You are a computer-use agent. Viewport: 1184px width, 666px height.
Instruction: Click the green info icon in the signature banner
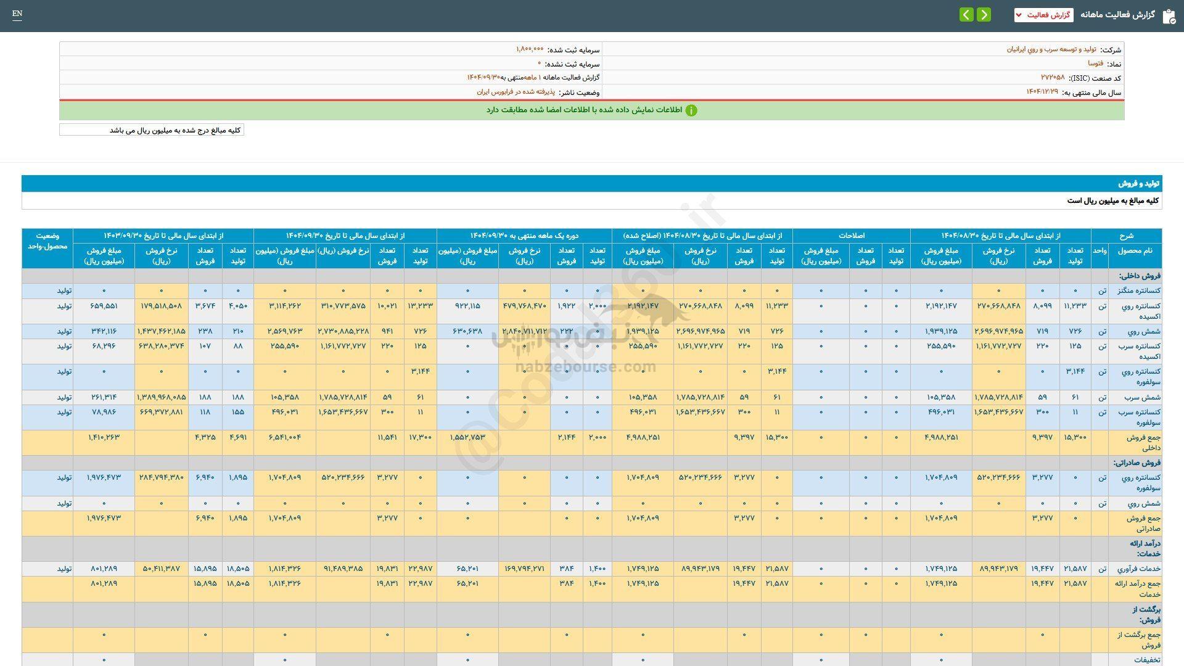click(691, 110)
